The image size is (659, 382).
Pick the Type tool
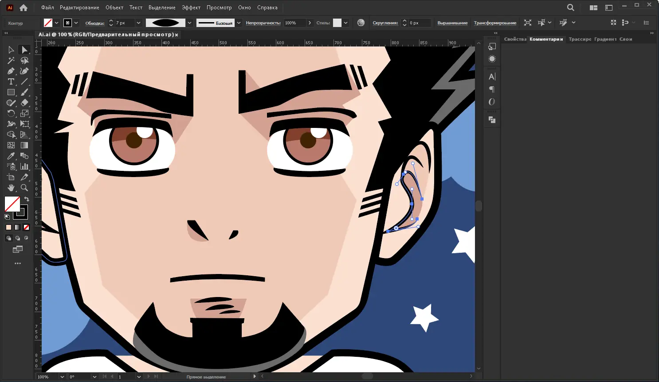point(11,81)
